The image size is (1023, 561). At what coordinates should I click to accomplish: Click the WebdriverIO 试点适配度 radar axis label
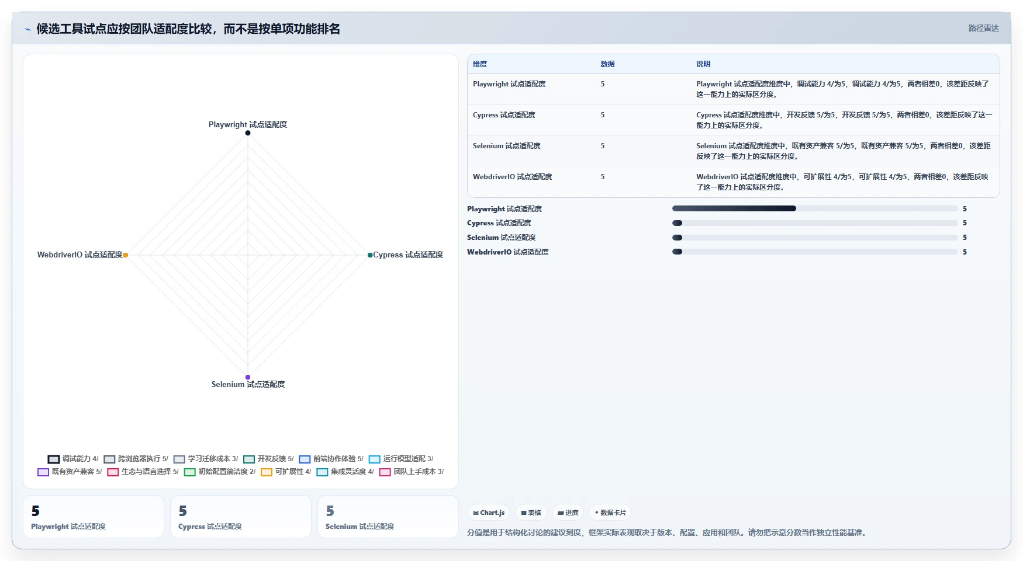(x=80, y=255)
